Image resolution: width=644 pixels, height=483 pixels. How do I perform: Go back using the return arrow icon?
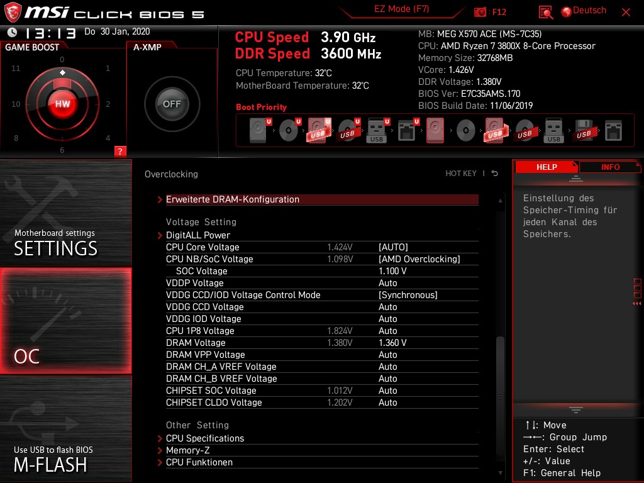pyautogui.click(x=494, y=174)
